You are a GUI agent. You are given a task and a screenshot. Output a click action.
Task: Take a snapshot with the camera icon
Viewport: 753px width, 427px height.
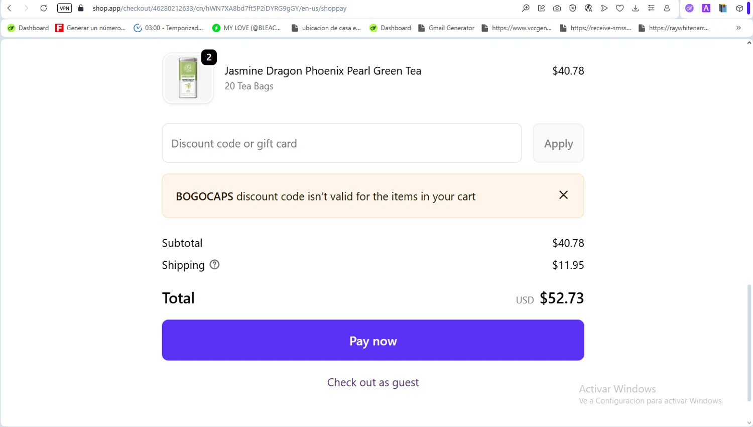557,8
